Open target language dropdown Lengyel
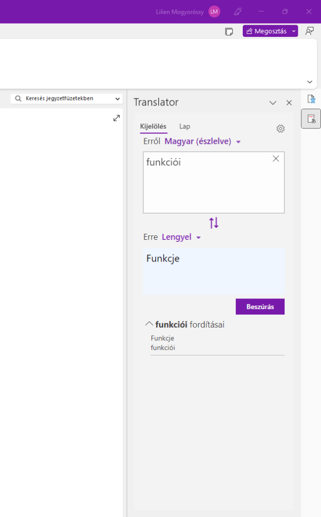The width and height of the screenshot is (321, 517). click(x=181, y=237)
